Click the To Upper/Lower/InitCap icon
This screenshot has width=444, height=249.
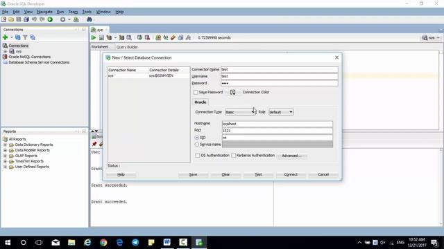(166, 37)
